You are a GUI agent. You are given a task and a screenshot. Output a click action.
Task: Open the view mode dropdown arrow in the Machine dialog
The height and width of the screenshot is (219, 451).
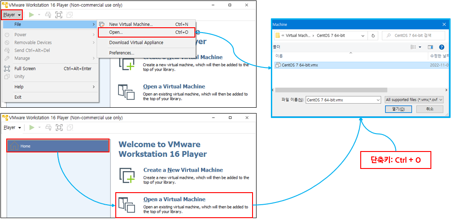point(420,47)
